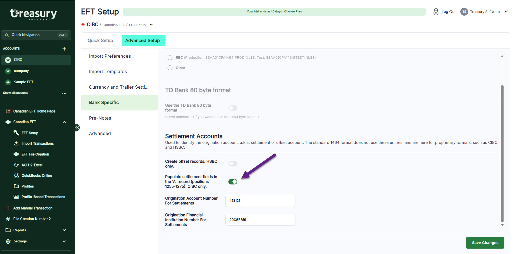Toggle Use the TD Bank 80 byte format

point(233,108)
